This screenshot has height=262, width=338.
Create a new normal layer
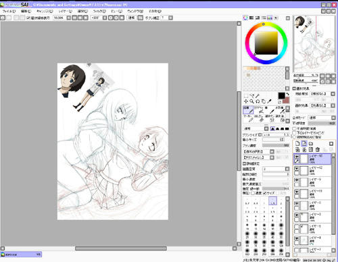point(297,143)
